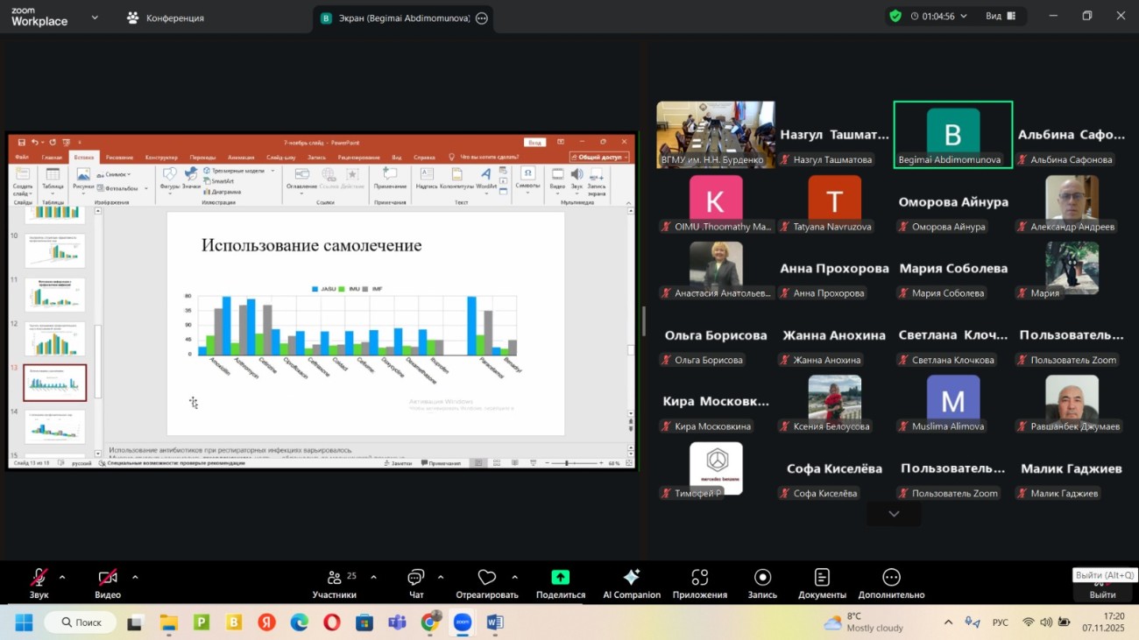Open the Chat panel
This screenshot has width=1139, height=640.
pyautogui.click(x=416, y=578)
